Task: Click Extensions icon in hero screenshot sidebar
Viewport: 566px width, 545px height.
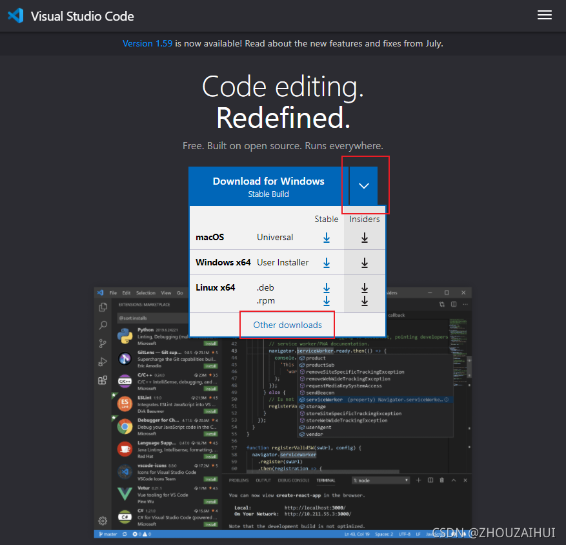Action: coord(103,380)
